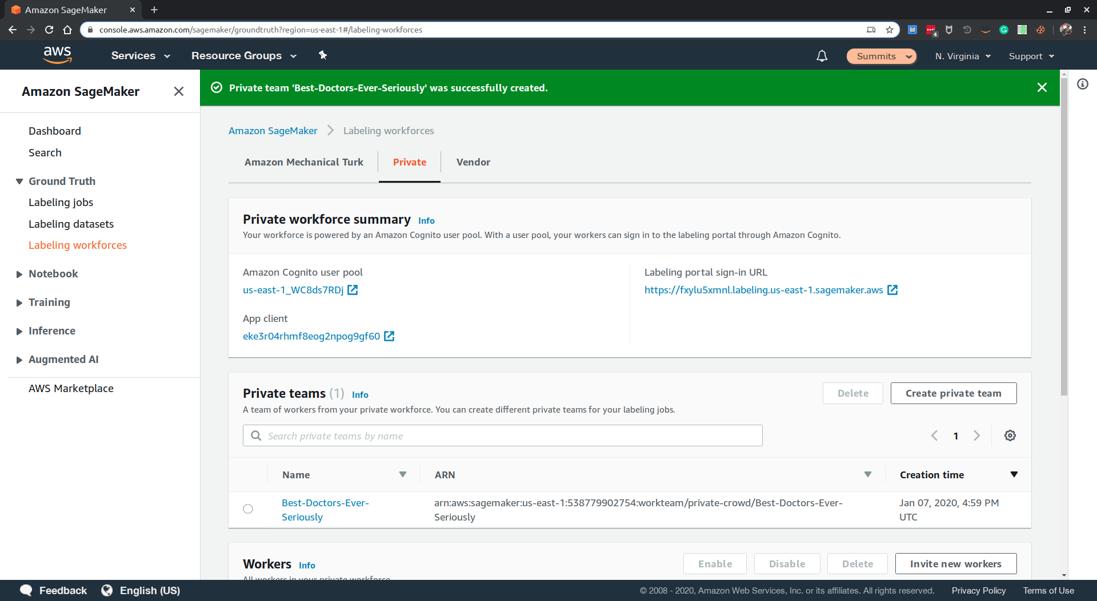Click Info next to Private teams

pos(360,395)
